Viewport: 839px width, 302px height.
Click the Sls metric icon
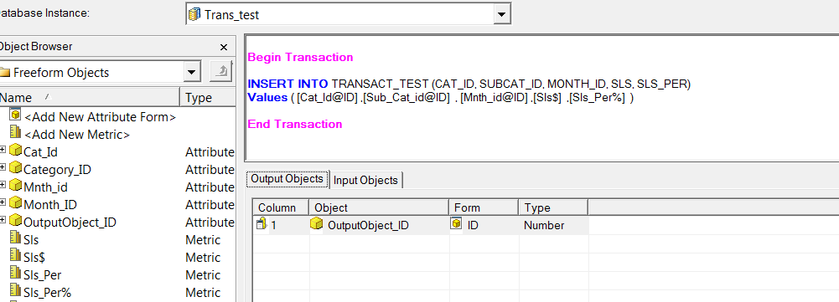(16, 238)
